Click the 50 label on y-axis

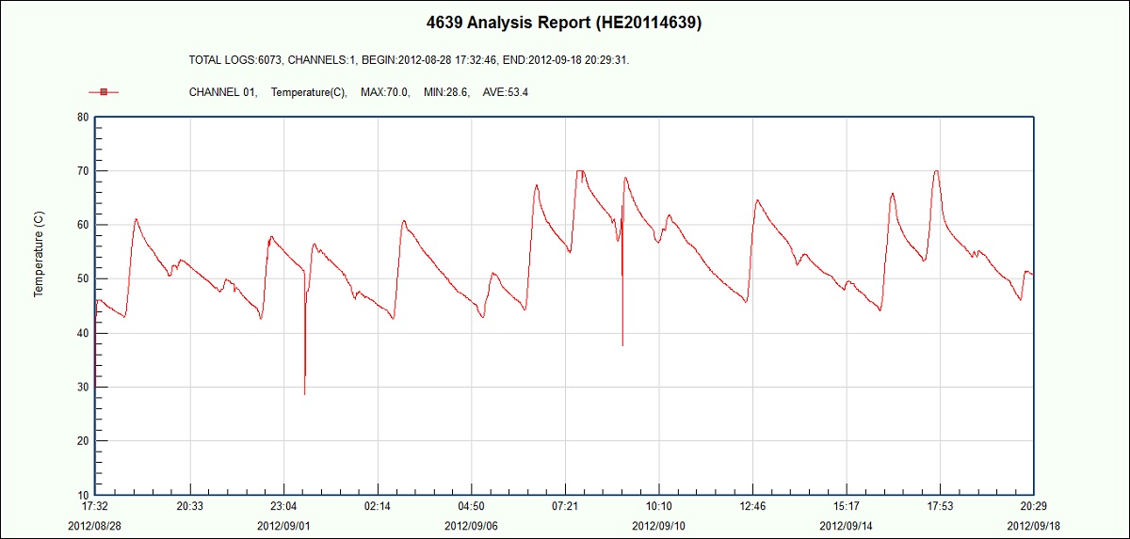(x=82, y=279)
